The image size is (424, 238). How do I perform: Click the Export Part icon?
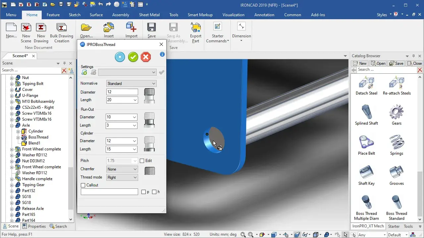pyautogui.click(x=196, y=33)
